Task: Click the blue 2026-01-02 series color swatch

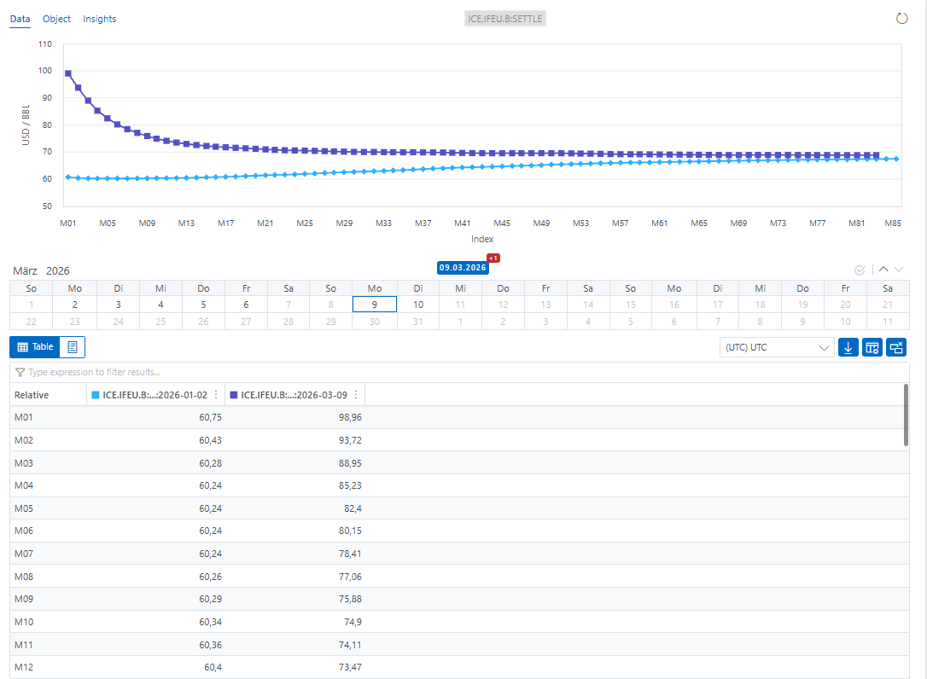Action: pyautogui.click(x=96, y=395)
